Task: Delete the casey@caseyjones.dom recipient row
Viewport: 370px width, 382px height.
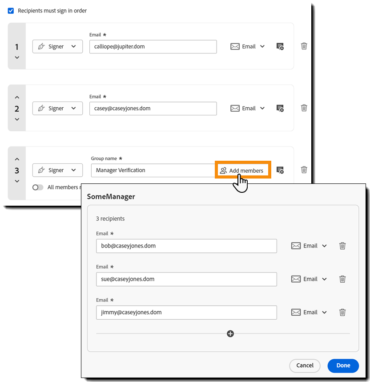Action: 304,108
